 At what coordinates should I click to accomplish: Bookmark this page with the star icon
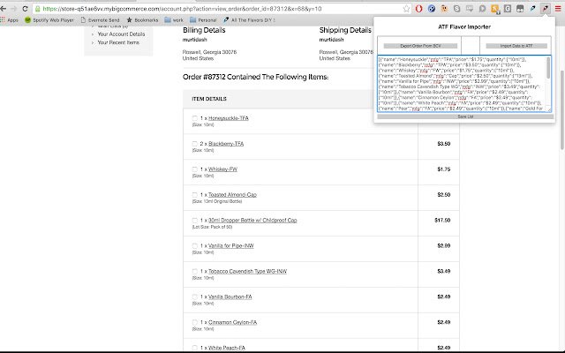click(406, 9)
